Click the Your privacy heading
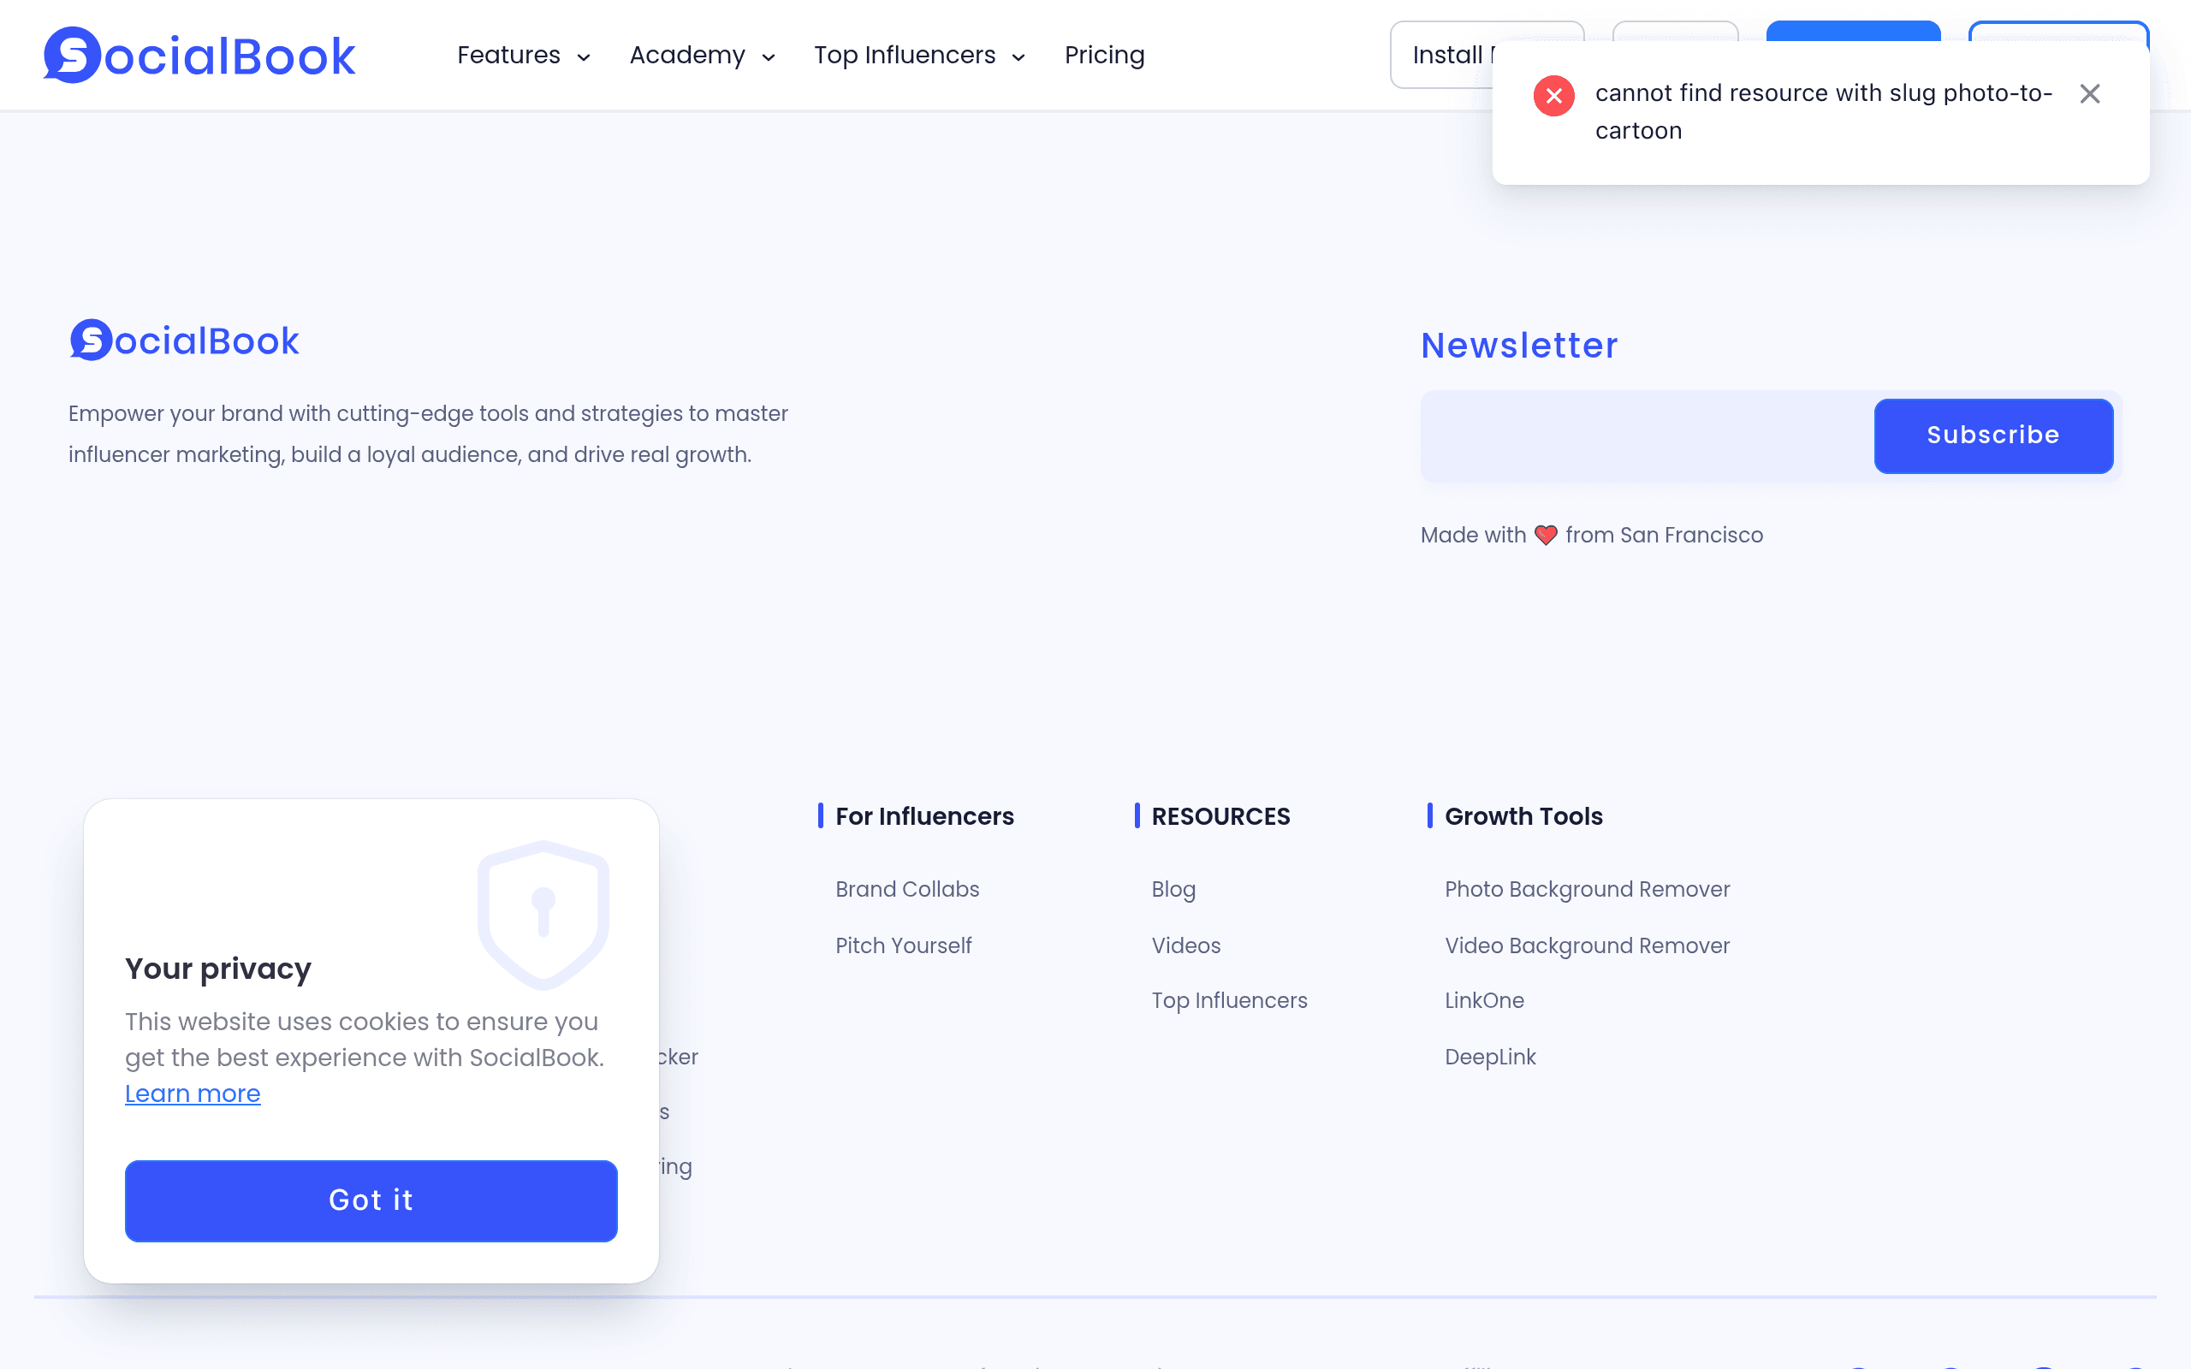Screen dimensions: 2191x1369 (x=218, y=968)
